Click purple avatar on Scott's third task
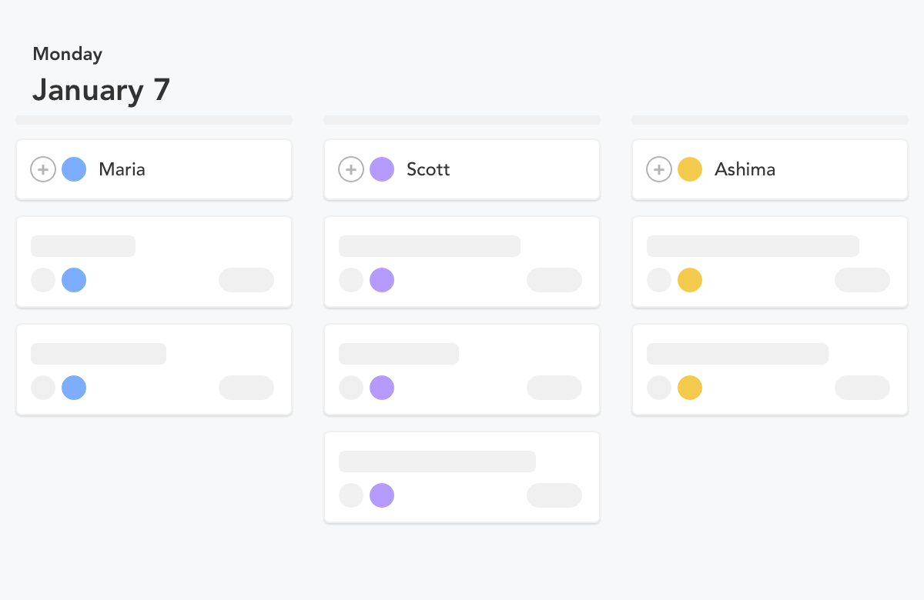924x600 pixels. 382,495
